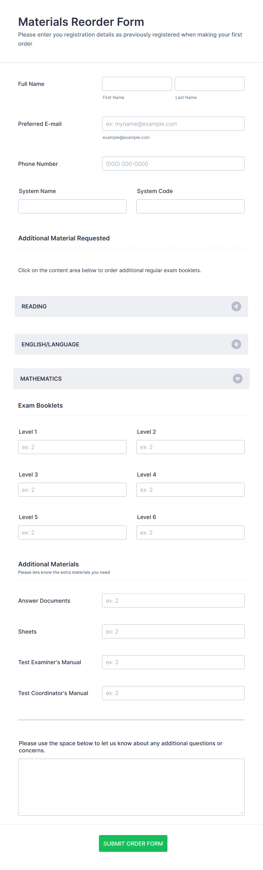Viewport: 263px width, 870px height.
Task: Expand the READING section arrow icon
Action: click(236, 306)
